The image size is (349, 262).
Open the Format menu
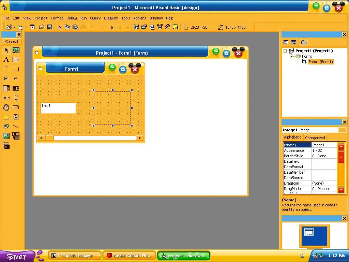[x=57, y=18]
